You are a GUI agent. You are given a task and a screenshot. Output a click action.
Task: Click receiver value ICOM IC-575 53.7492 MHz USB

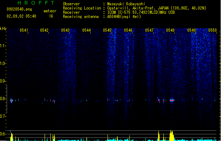tap(141, 12)
